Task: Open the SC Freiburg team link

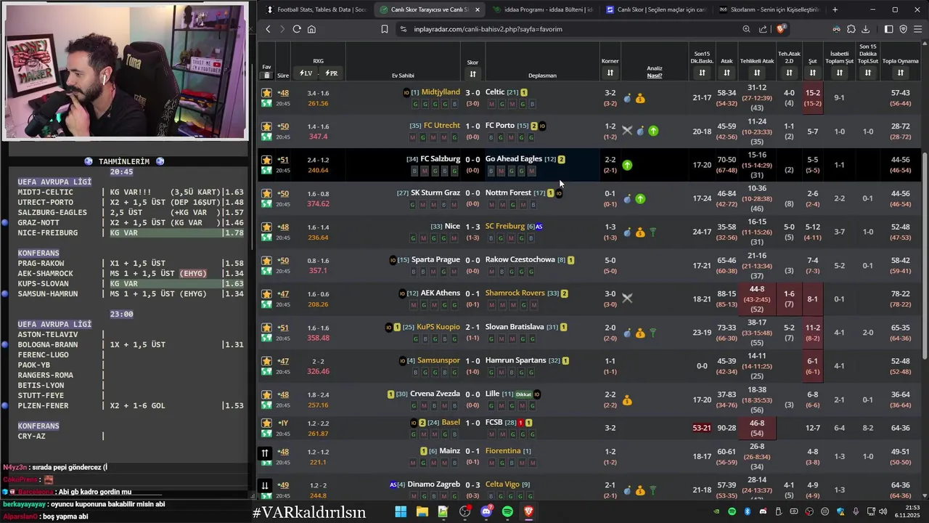Action: (x=505, y=226)
